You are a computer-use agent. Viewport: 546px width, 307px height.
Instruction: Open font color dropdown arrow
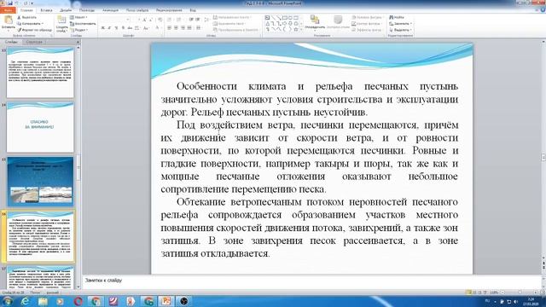click(x=162, y=28)
